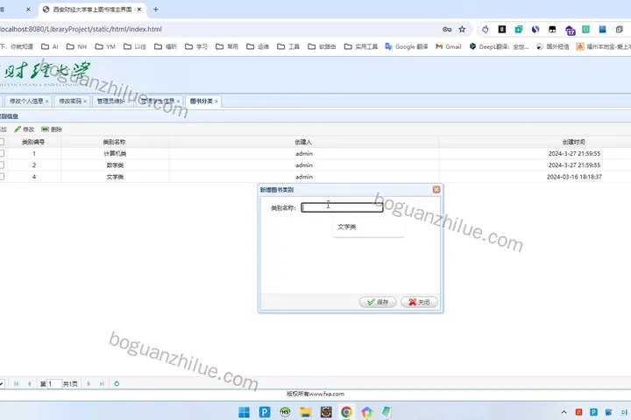Toggle the header select-all checkbox
The image size is (631, 420).
click(2, 142)
